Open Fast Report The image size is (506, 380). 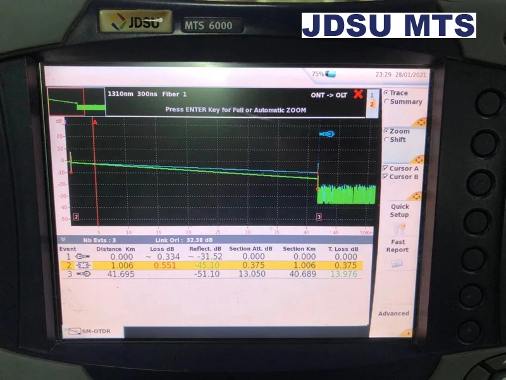(397, 246)
